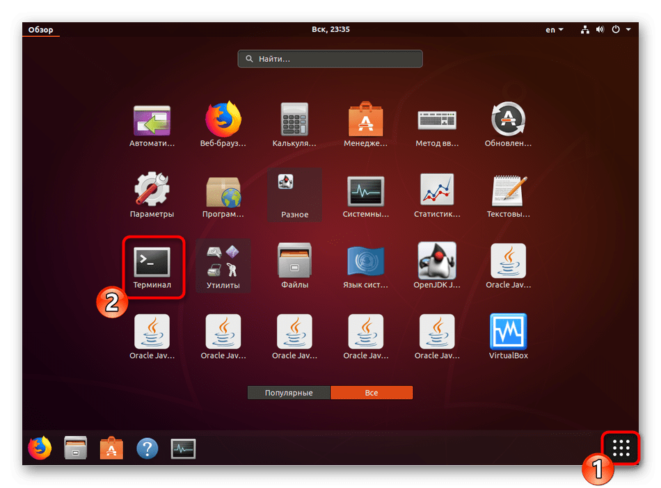Expand the Utilities app folder

click(223, 264)
